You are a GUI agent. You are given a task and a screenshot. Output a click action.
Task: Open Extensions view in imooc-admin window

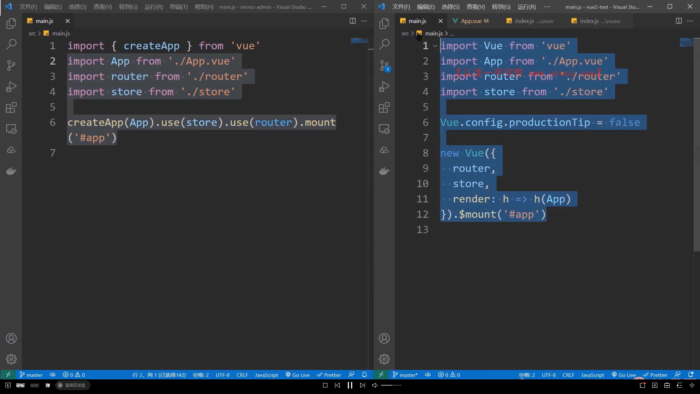click(x=11, y=108)
